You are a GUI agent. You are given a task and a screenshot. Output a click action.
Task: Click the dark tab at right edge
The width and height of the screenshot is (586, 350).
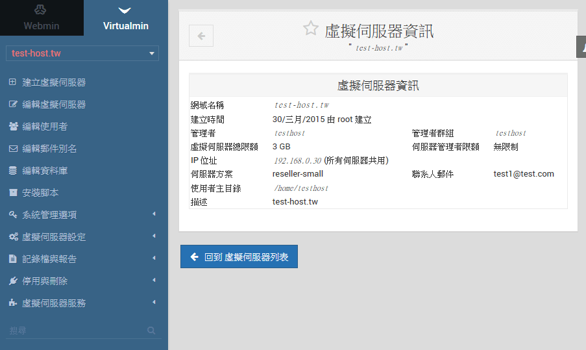(581, 47)
